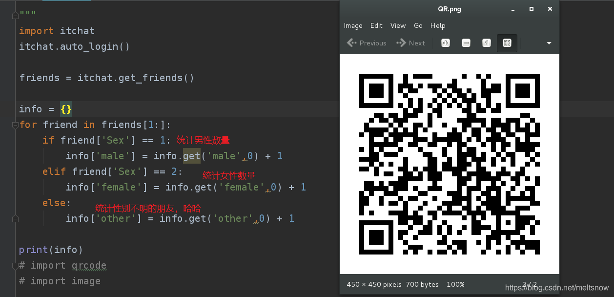Open the Go menu
Viewport: 614px width, 297px height.
(x=418, y=25)
